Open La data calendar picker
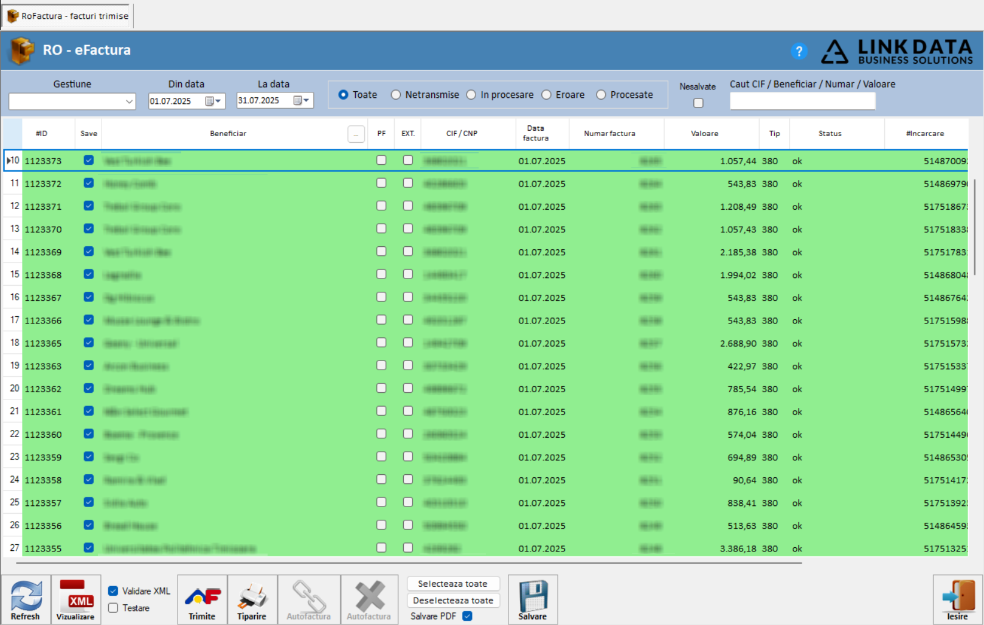This screenshot has height=625, width=984. [302, 100]
